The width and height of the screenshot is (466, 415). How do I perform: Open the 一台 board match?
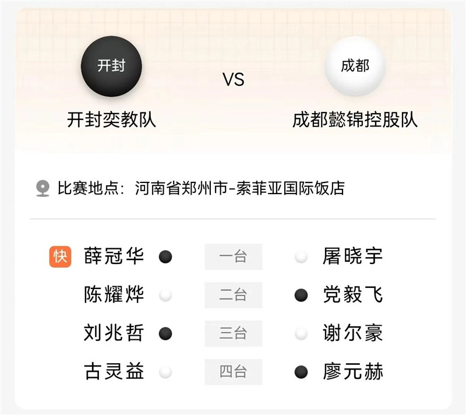pos(233,256)
